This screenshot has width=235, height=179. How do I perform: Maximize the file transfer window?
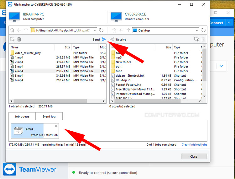tap(191, 4)
